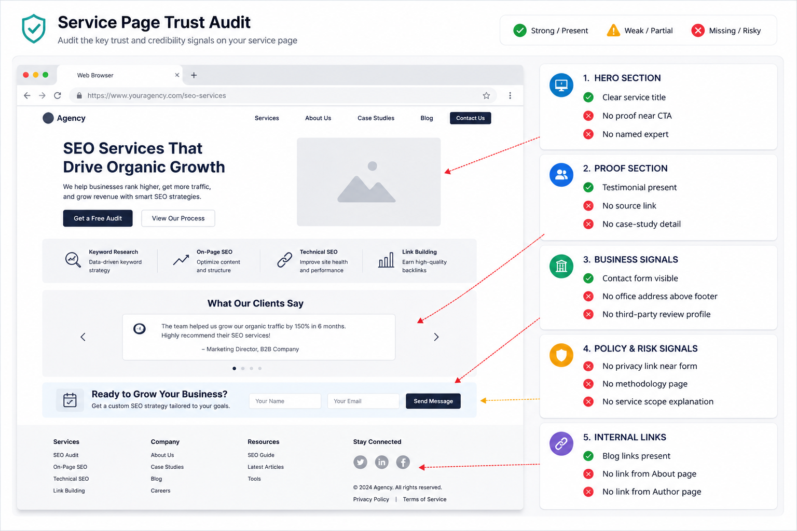Open the Terms of Service footer link
Viewport: 797px width, 531px height.
coord(424,499)
